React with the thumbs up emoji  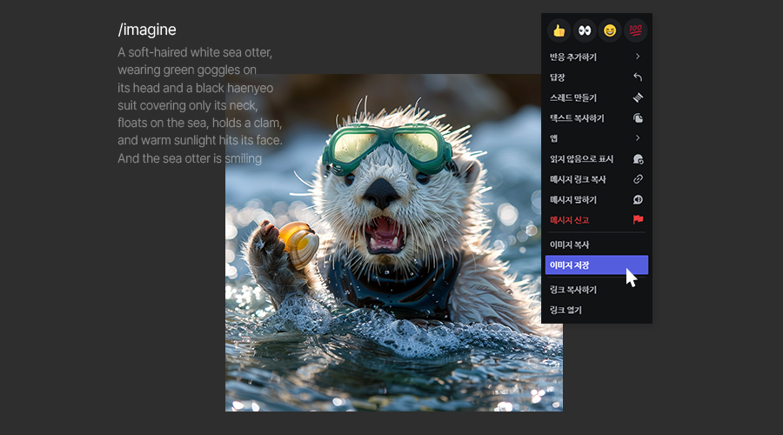(559, 30)
